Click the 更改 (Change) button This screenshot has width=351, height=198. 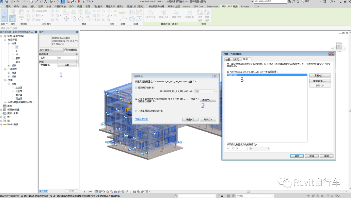click(x=208, y=99)
